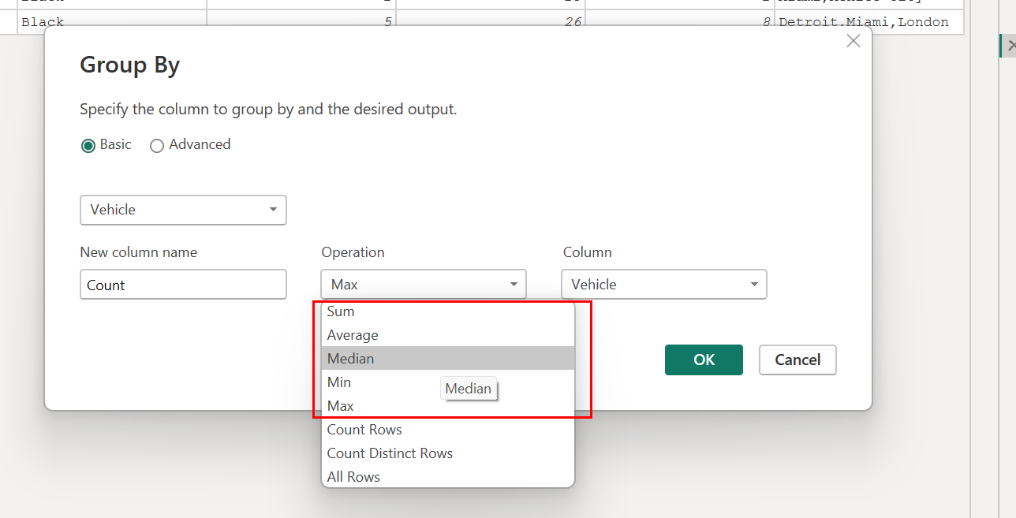Image resolution: width=1016 pixels, height=518 pixels.
Task: Open the Operation dropdown showing Max
Action: [x=424, y=285]
